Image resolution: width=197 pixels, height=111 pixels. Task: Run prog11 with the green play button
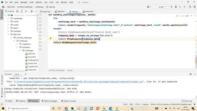click(171, 7)
